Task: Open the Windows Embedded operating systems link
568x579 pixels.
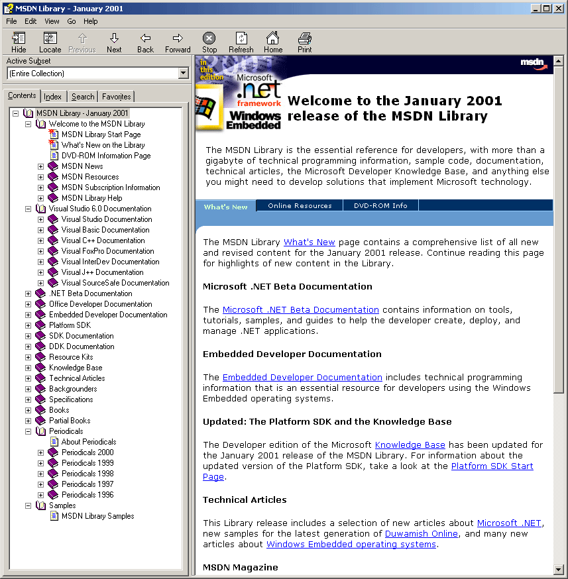Action: point(351,545)
